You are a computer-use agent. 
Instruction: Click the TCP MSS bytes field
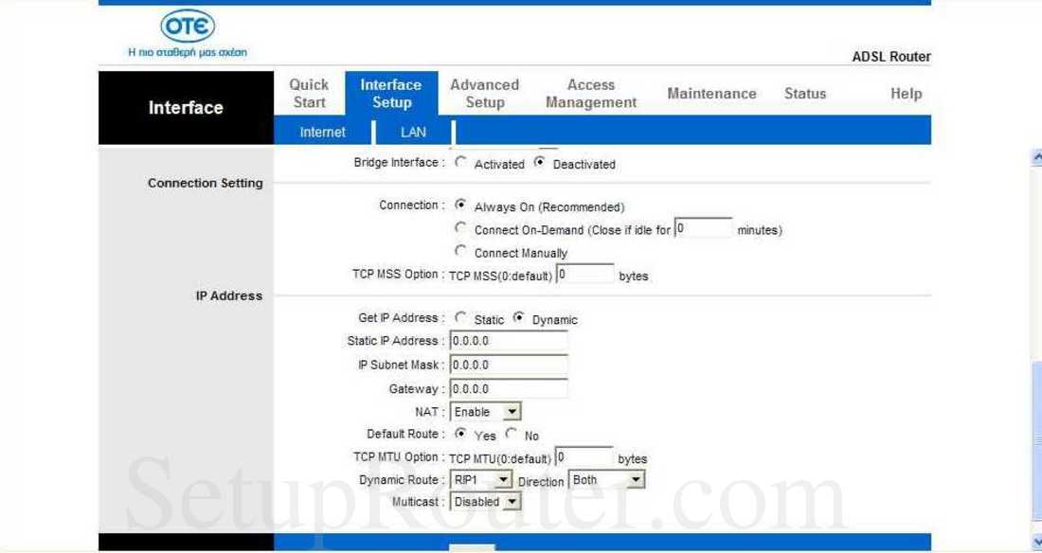[x=584, y=274]
